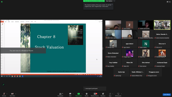Open video options arrow beside Start Video
The height and width of the screenshot is (97, 172).
[x=16, y=94]
